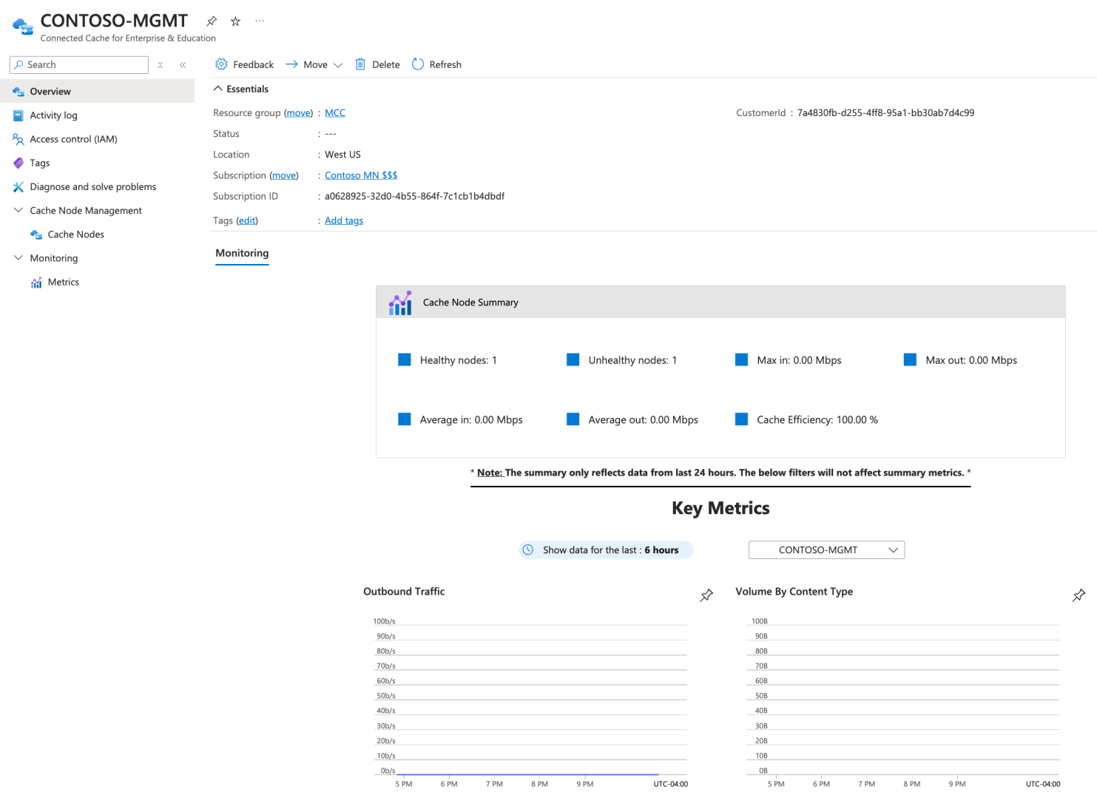
Task: Collapse Cache Node Management group
Action: (18, 211)
